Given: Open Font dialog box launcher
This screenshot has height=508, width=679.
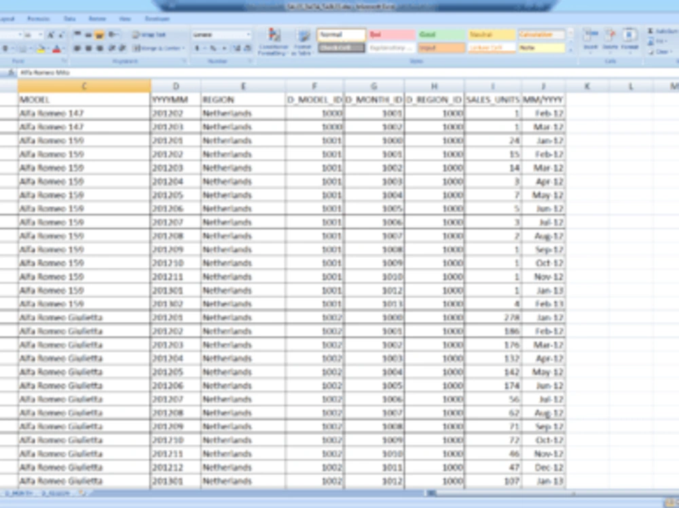Looking at the screenshot, I should (x=64, y=61).
